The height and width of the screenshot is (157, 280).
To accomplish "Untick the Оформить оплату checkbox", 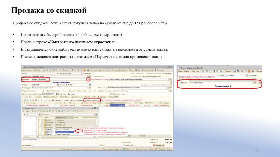I will [x=99, y=91].
